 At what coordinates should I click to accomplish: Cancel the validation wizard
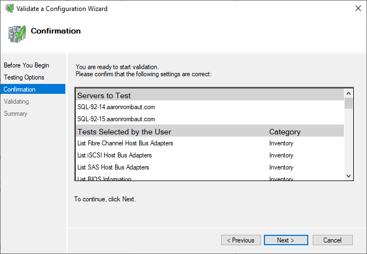click(332, 240)
